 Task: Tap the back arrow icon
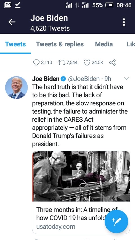[12, 22]
